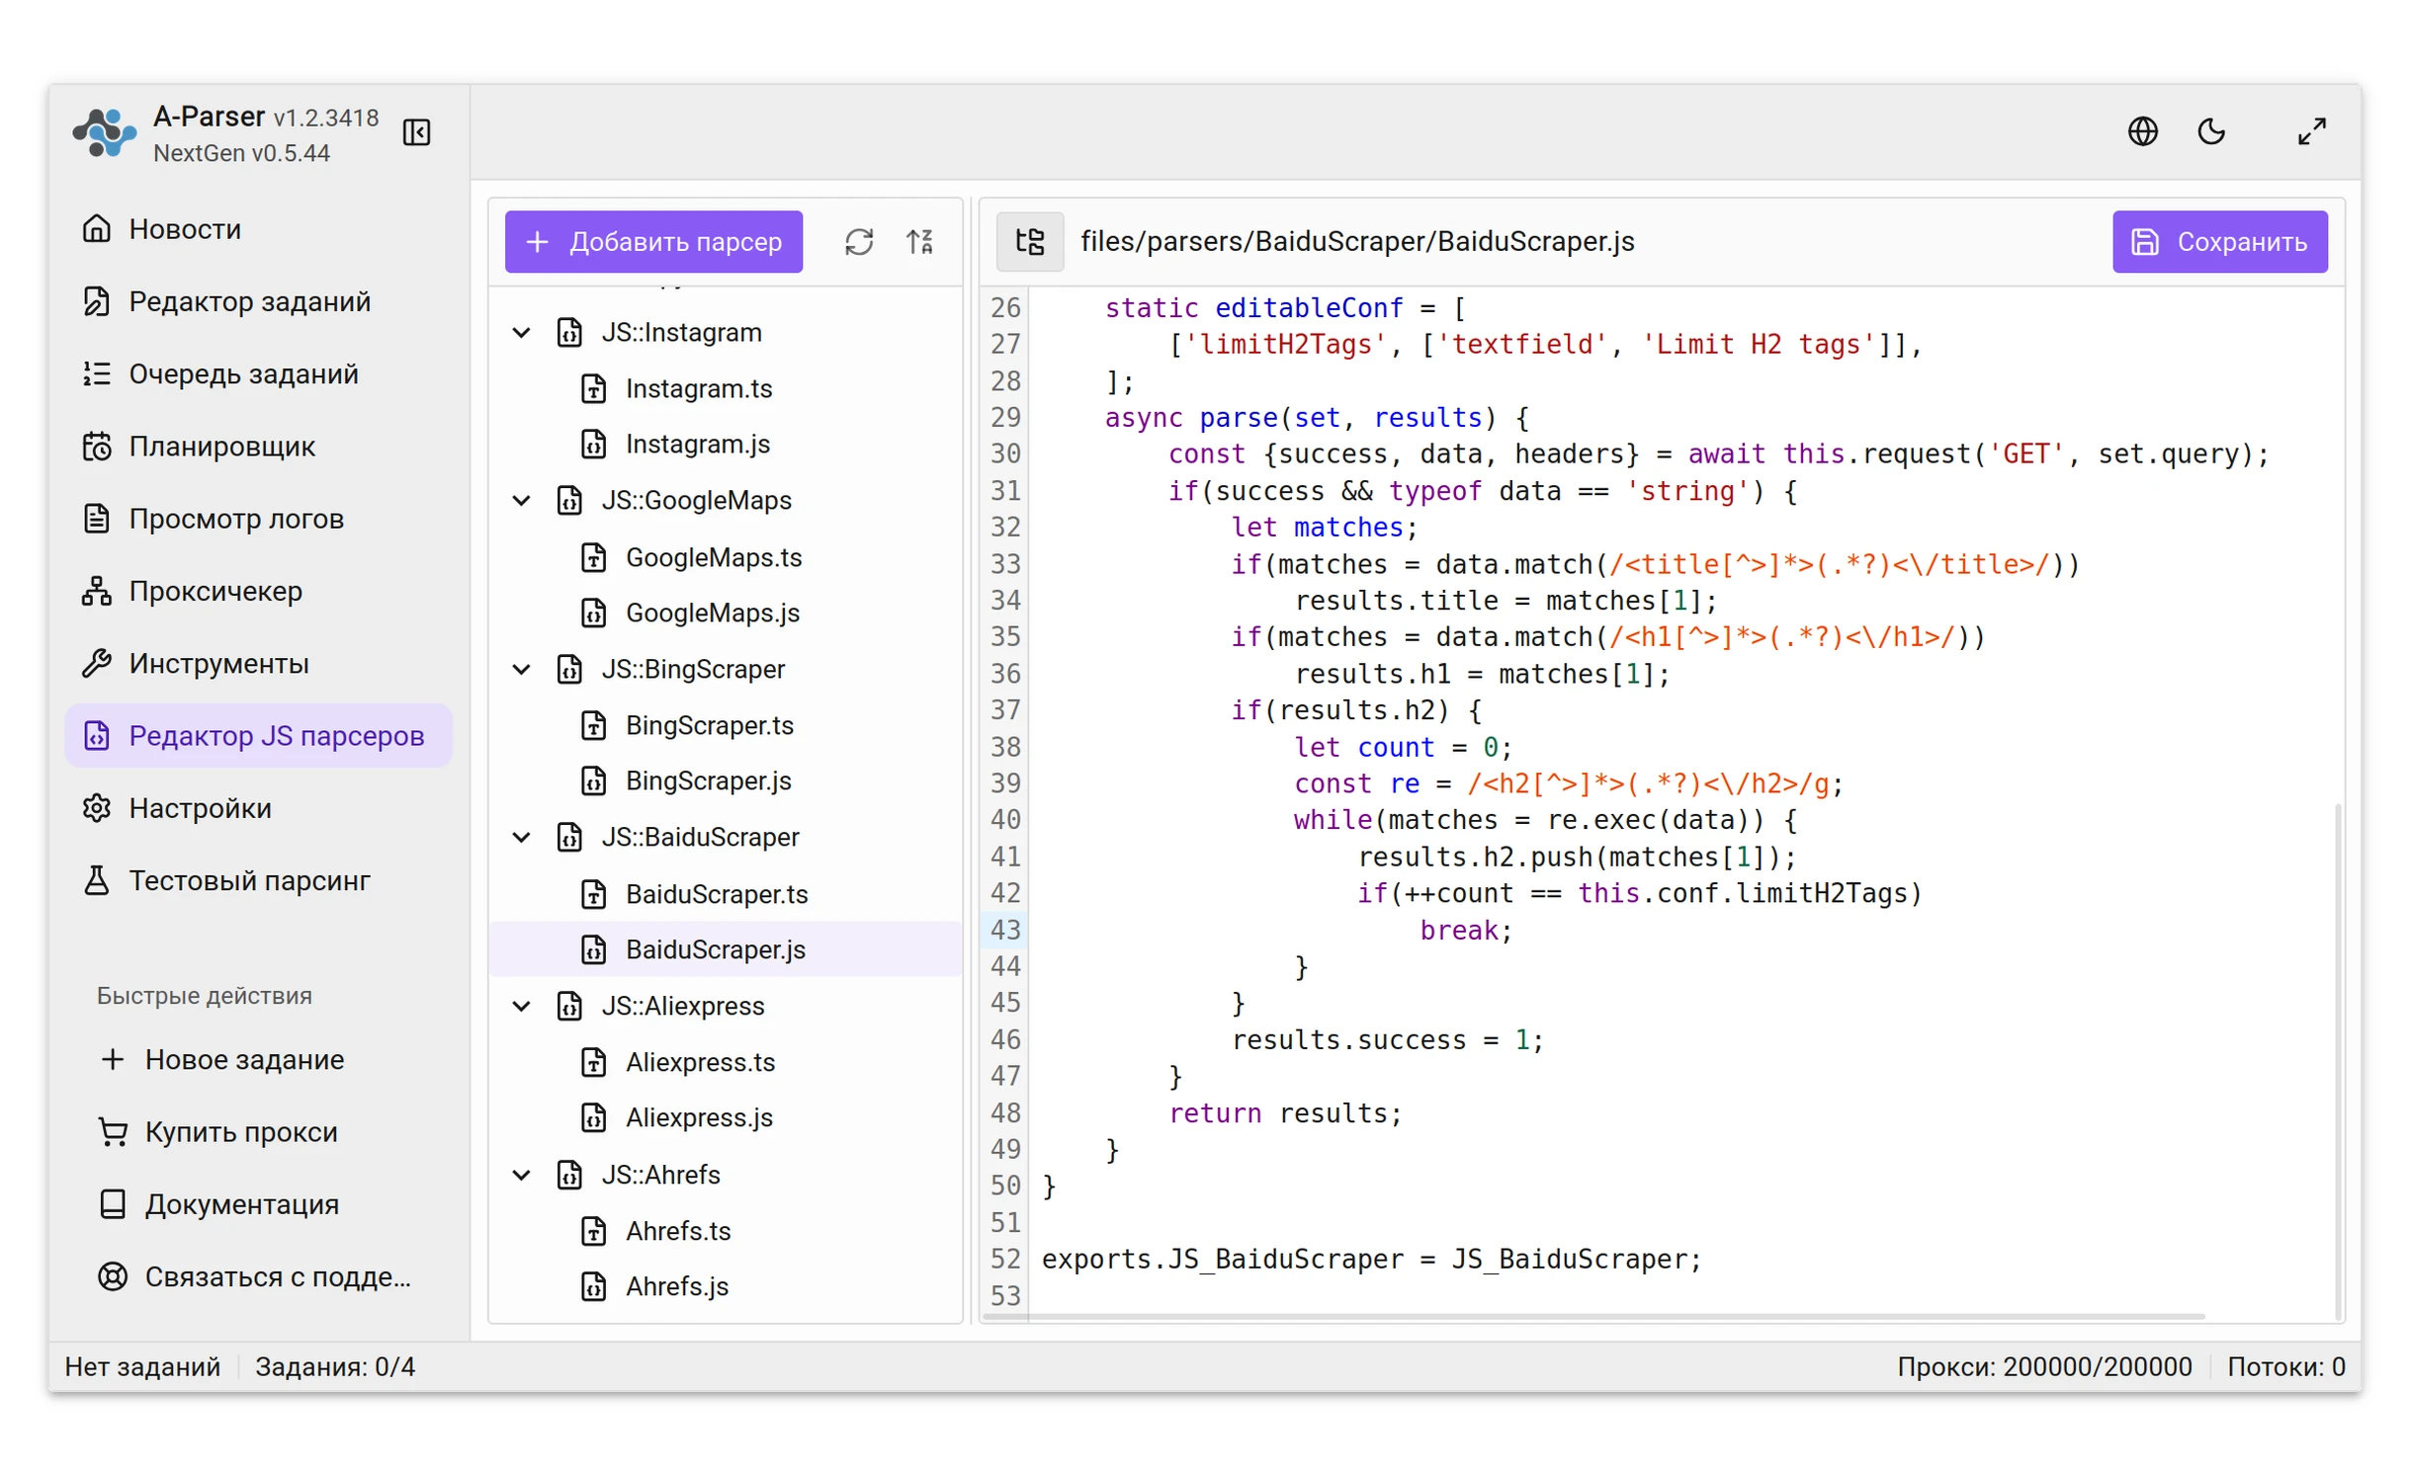Open the language globe menu
This screenshot has width=2410, height=1476.
pos(2141,131)
